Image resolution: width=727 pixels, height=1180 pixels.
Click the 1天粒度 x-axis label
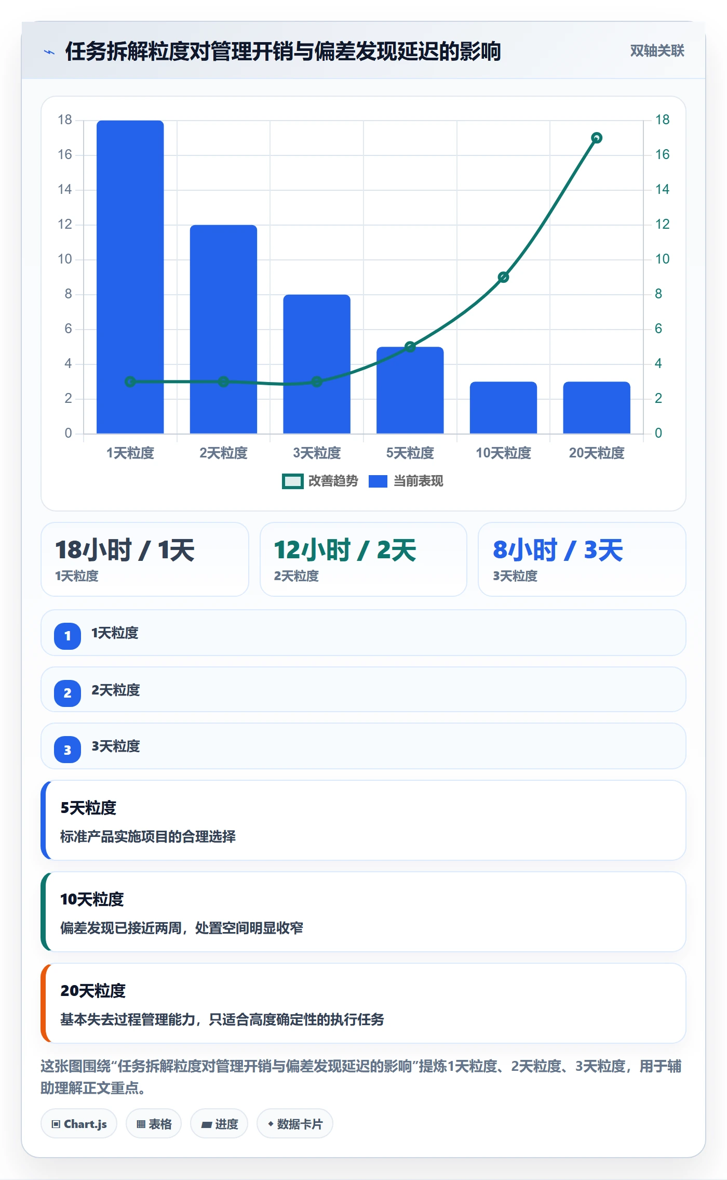tap(130, 453)
